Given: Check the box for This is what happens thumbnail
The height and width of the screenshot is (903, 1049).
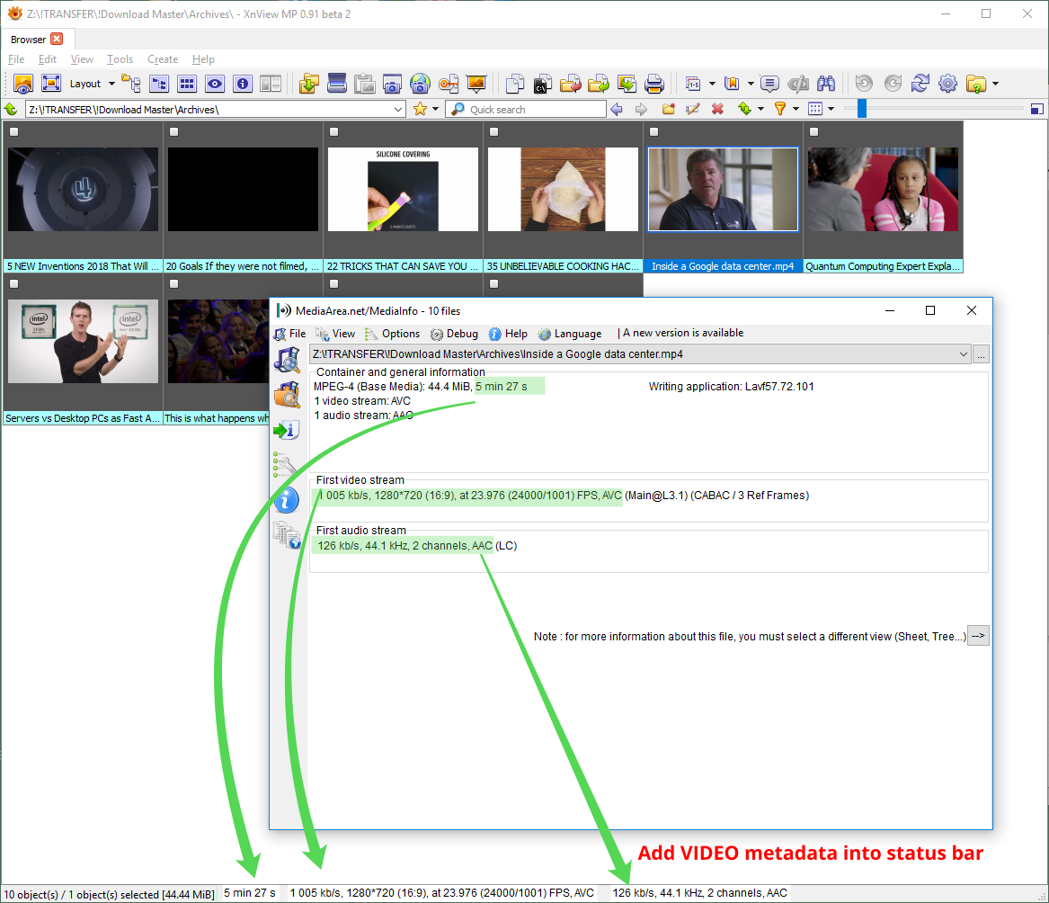Looking at the screenshot, I should pos(174,284).
